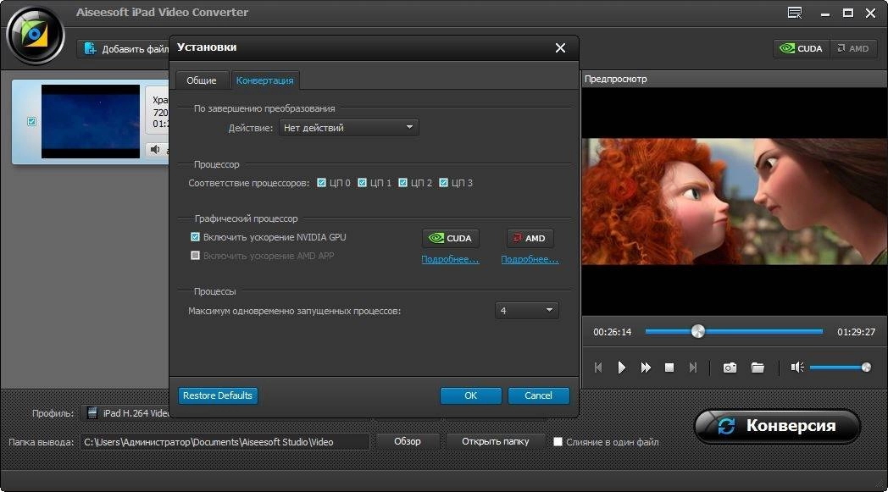This screenshot has width=888, height=492.
Task: Click Restore Defaults button
Action: tap(218, 395)
